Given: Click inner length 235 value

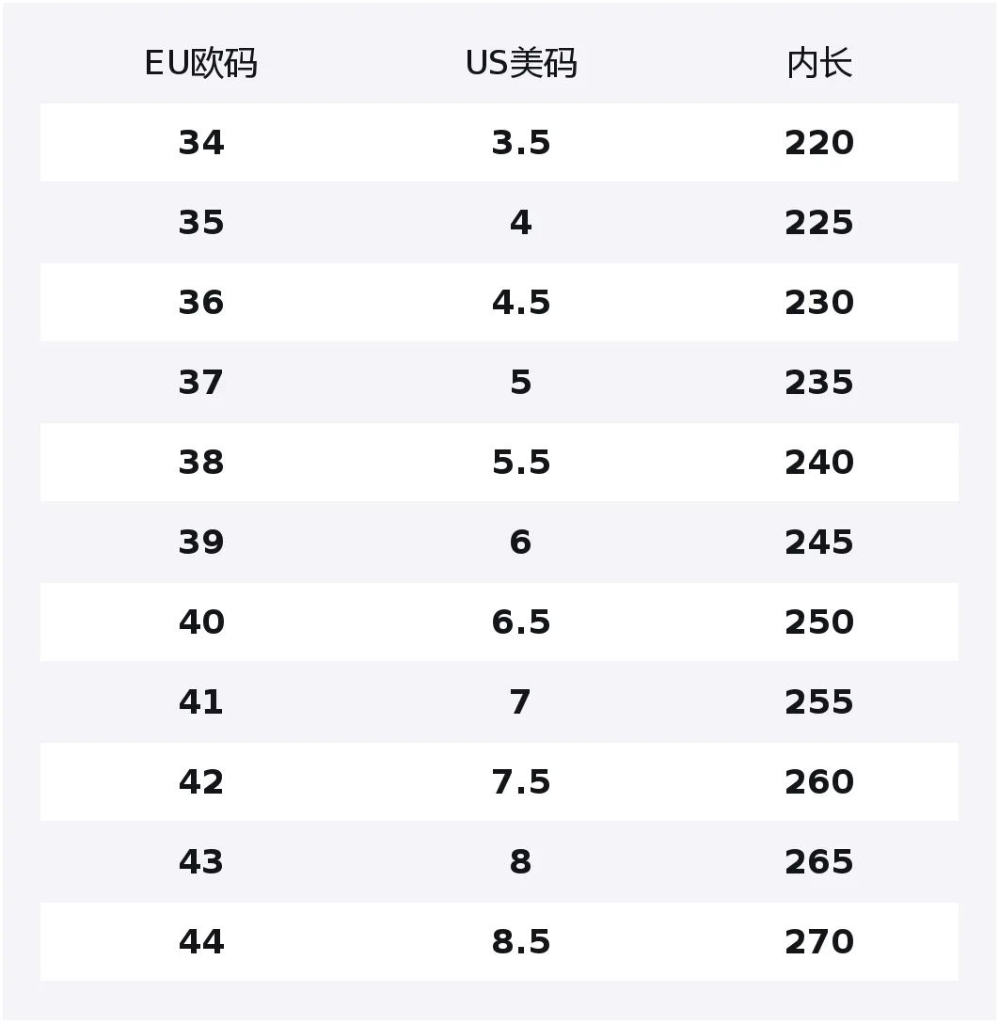Looking at the screenshot, I should click(819, 383).
